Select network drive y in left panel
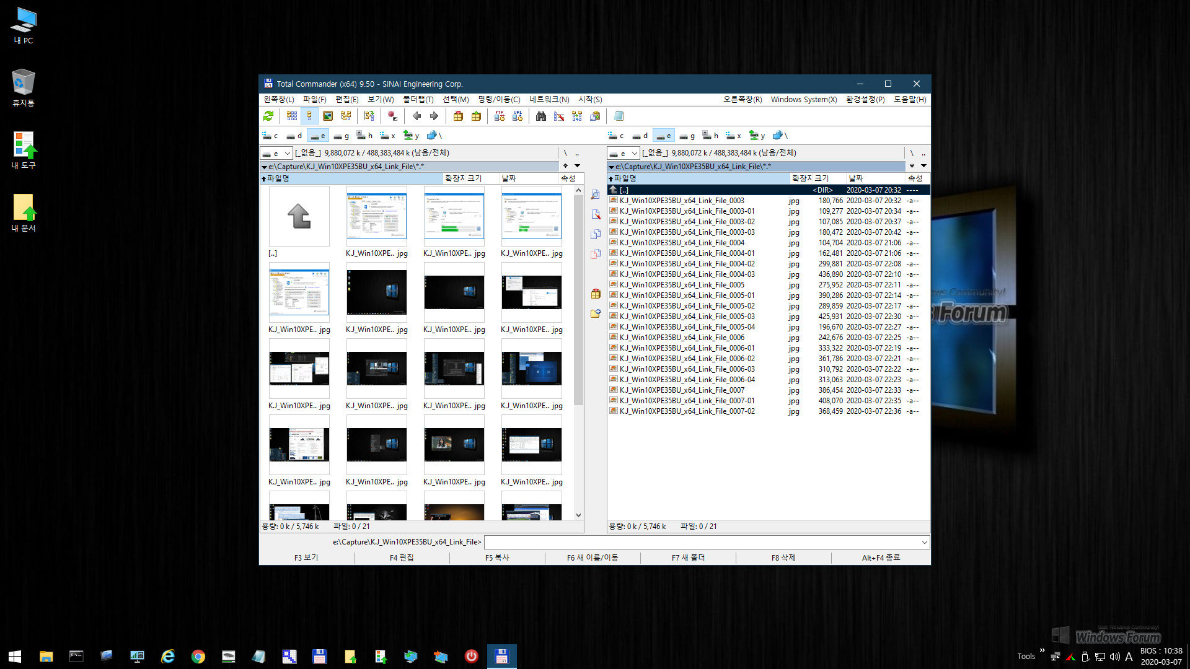The image size is (1190, 669). pyautogui.click(x=412, y=136)
